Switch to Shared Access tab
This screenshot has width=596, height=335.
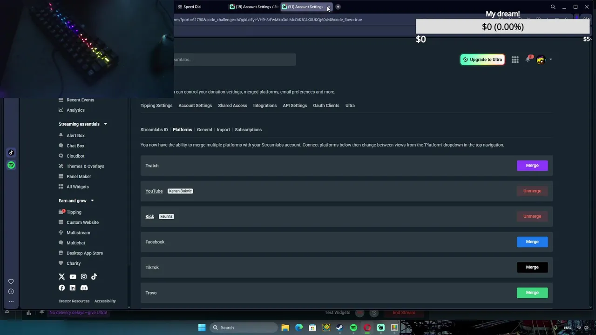tap(232, 106)
